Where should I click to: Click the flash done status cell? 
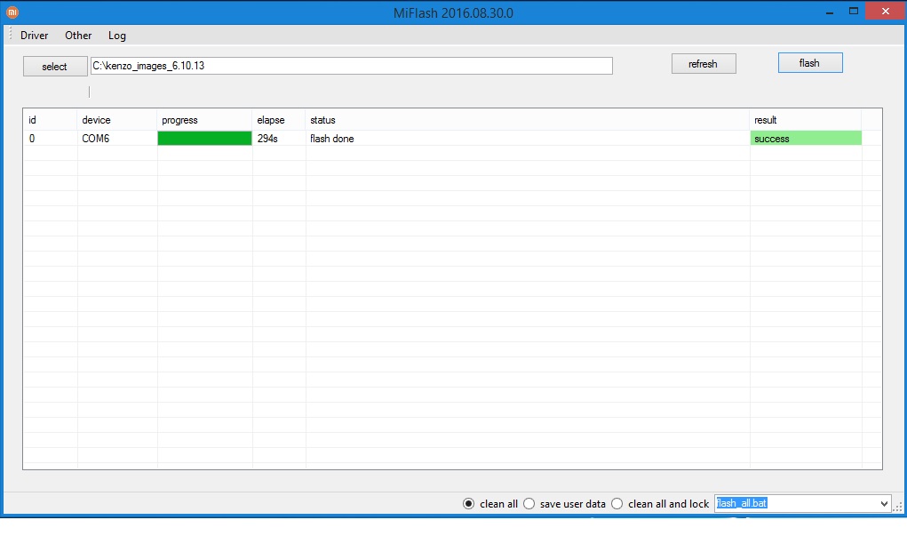coord(528,139)
